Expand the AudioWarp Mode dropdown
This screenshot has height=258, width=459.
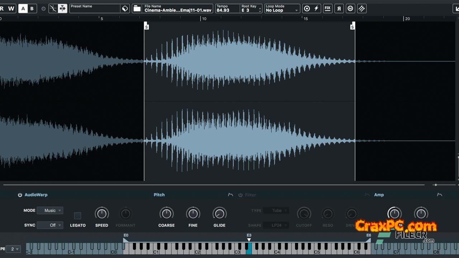tap(50, 211)
